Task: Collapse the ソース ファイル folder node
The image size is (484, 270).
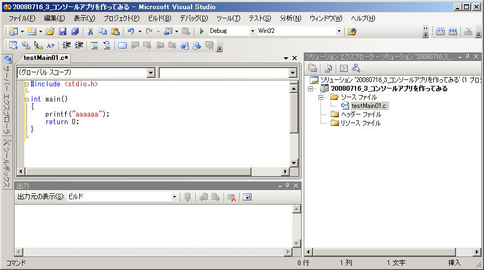Action: (321, 97)
